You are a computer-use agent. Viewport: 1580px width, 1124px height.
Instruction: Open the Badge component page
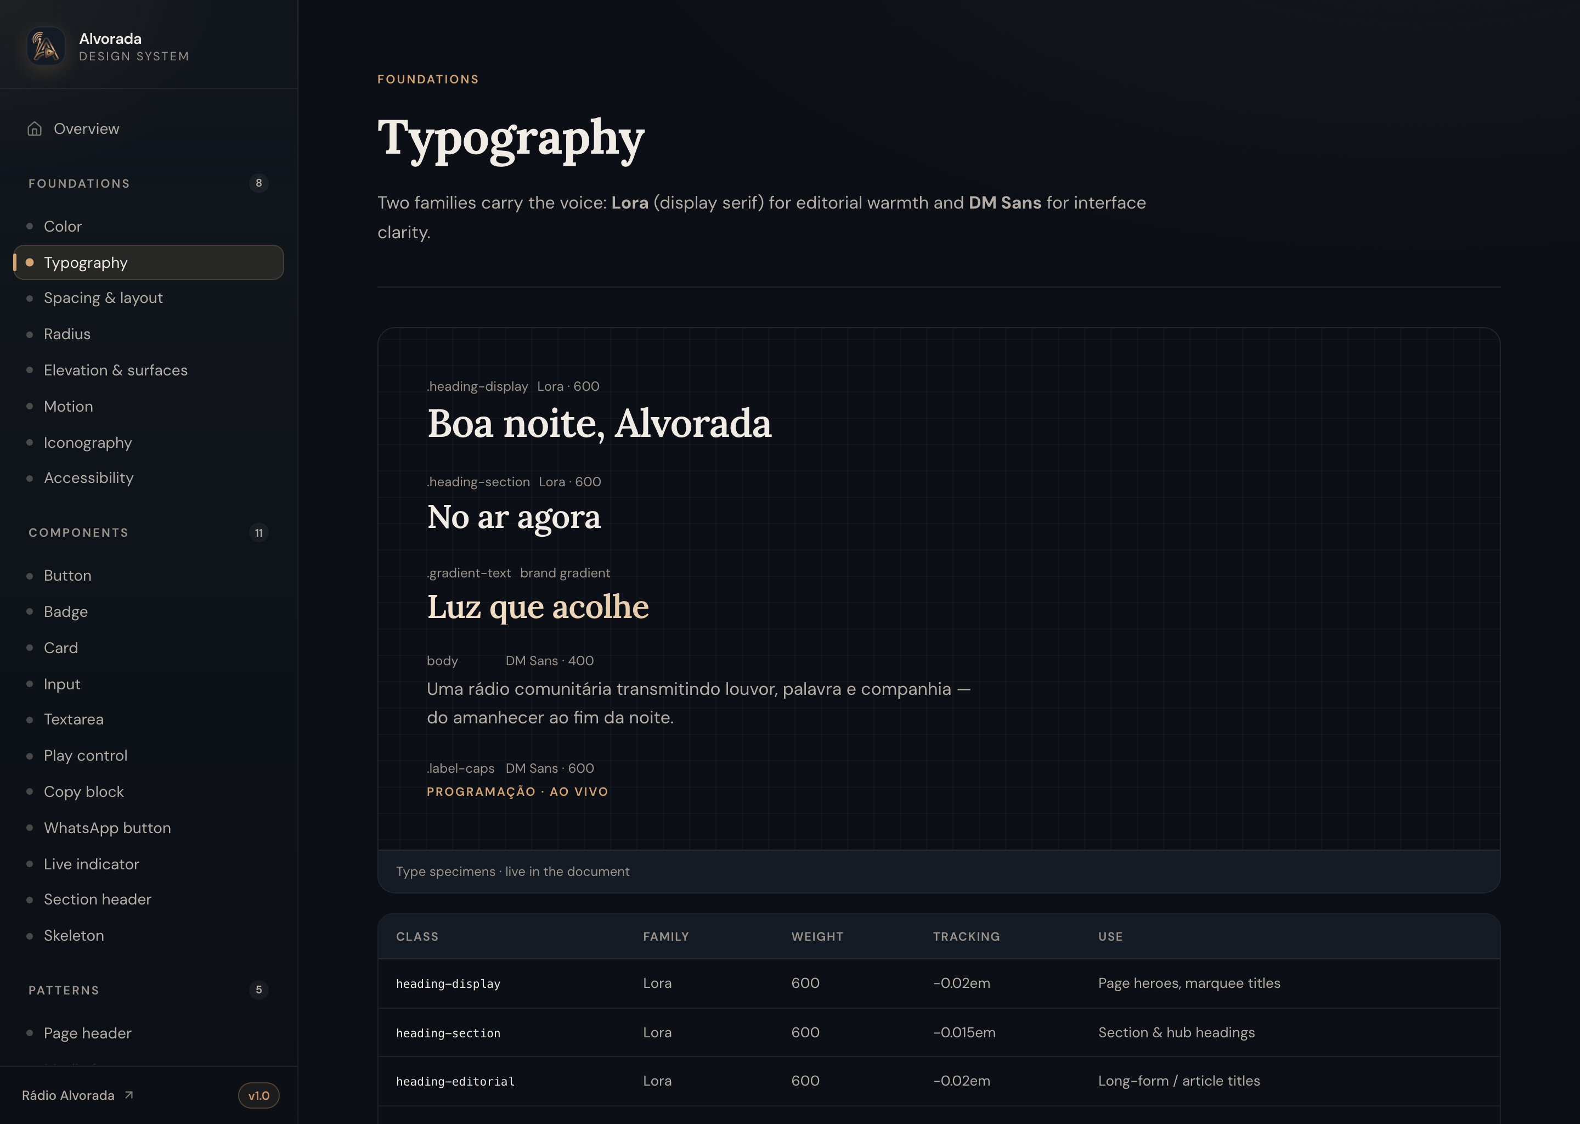click(x=148, y=612)
